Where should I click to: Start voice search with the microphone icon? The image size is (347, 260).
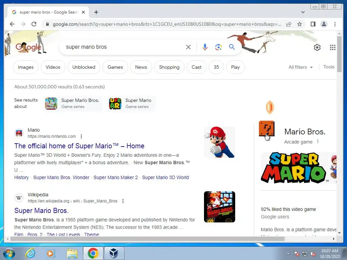(205, 47)
